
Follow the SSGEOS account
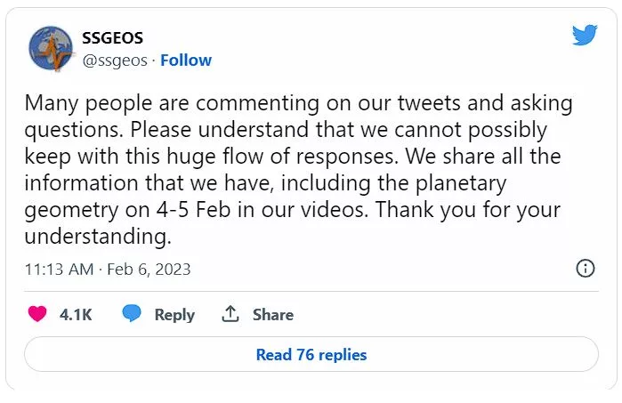(186, 60)
